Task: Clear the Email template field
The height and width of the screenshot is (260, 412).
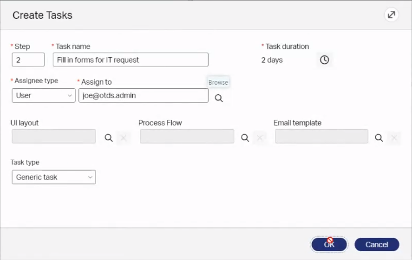Action: point(394,137)
